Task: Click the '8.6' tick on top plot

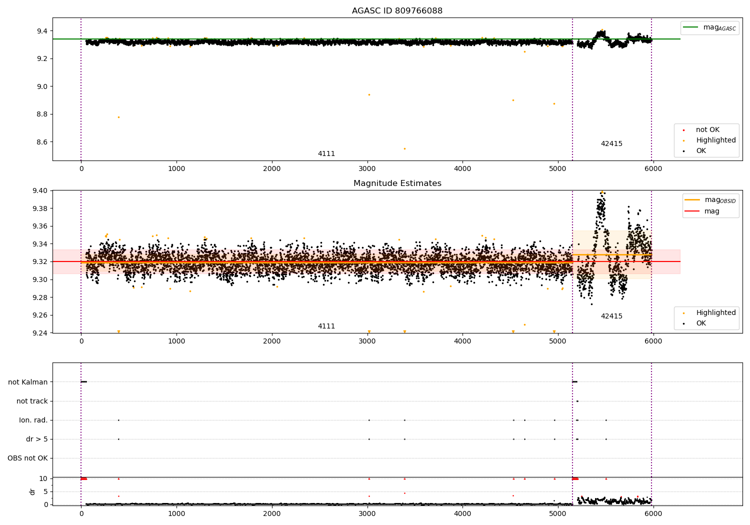Action: 42,142
